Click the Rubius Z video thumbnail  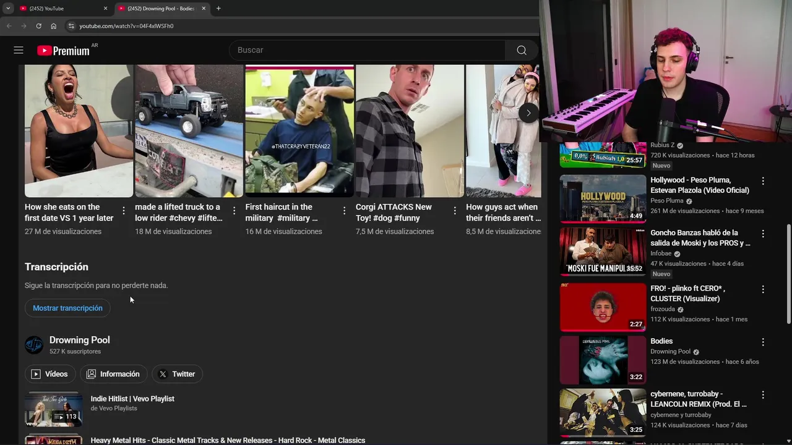(603, 155)
